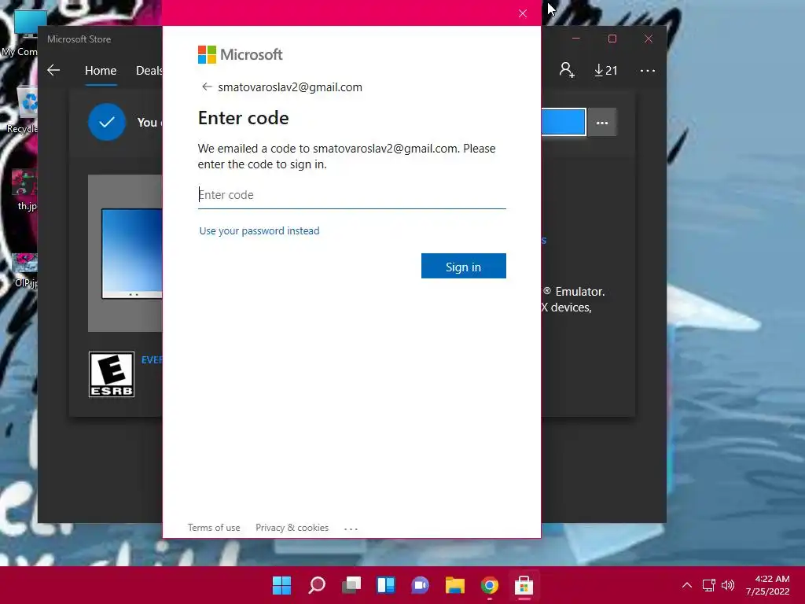Open Terms of use link
Screen dimensions: 805x604
[x=214, y=528]
